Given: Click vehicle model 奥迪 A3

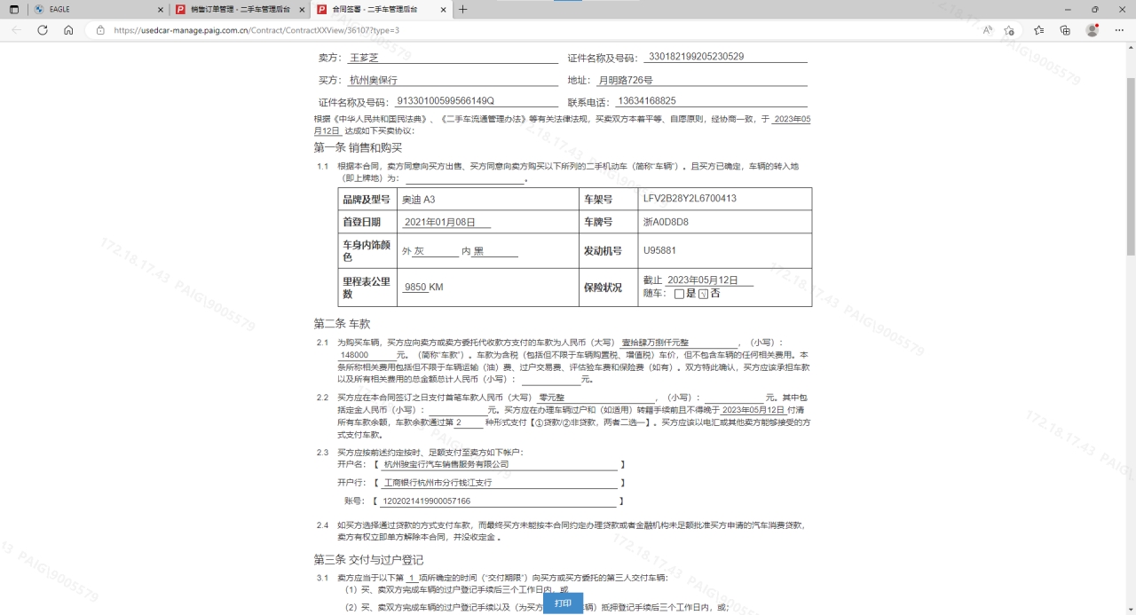Looking at the screenshot, I should tap(418, 199).
